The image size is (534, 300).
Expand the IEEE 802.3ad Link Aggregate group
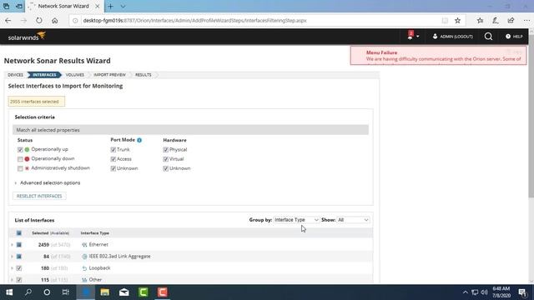click(x=12, y=257)
